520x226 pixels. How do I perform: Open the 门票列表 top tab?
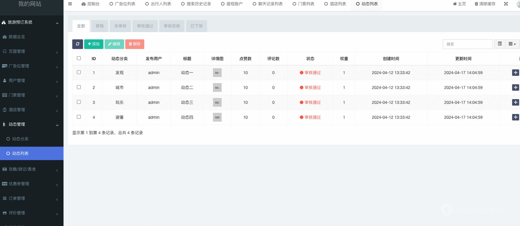coord(304,4)
